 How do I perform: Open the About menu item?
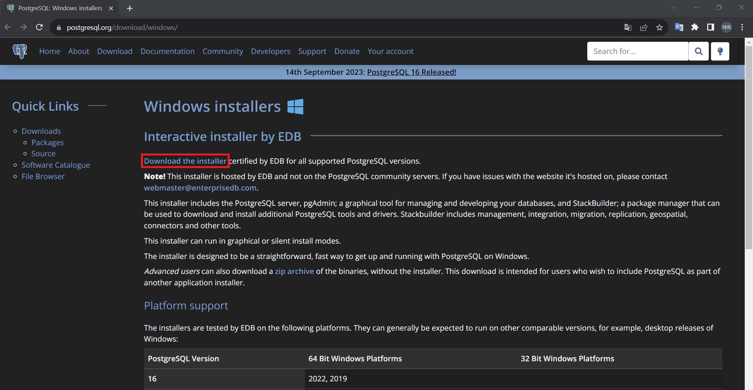pyautogui.click(x=78, y=51)
